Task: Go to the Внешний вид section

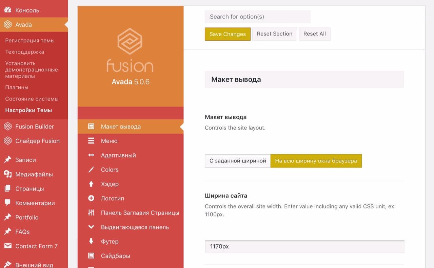Action: [34, 265]
